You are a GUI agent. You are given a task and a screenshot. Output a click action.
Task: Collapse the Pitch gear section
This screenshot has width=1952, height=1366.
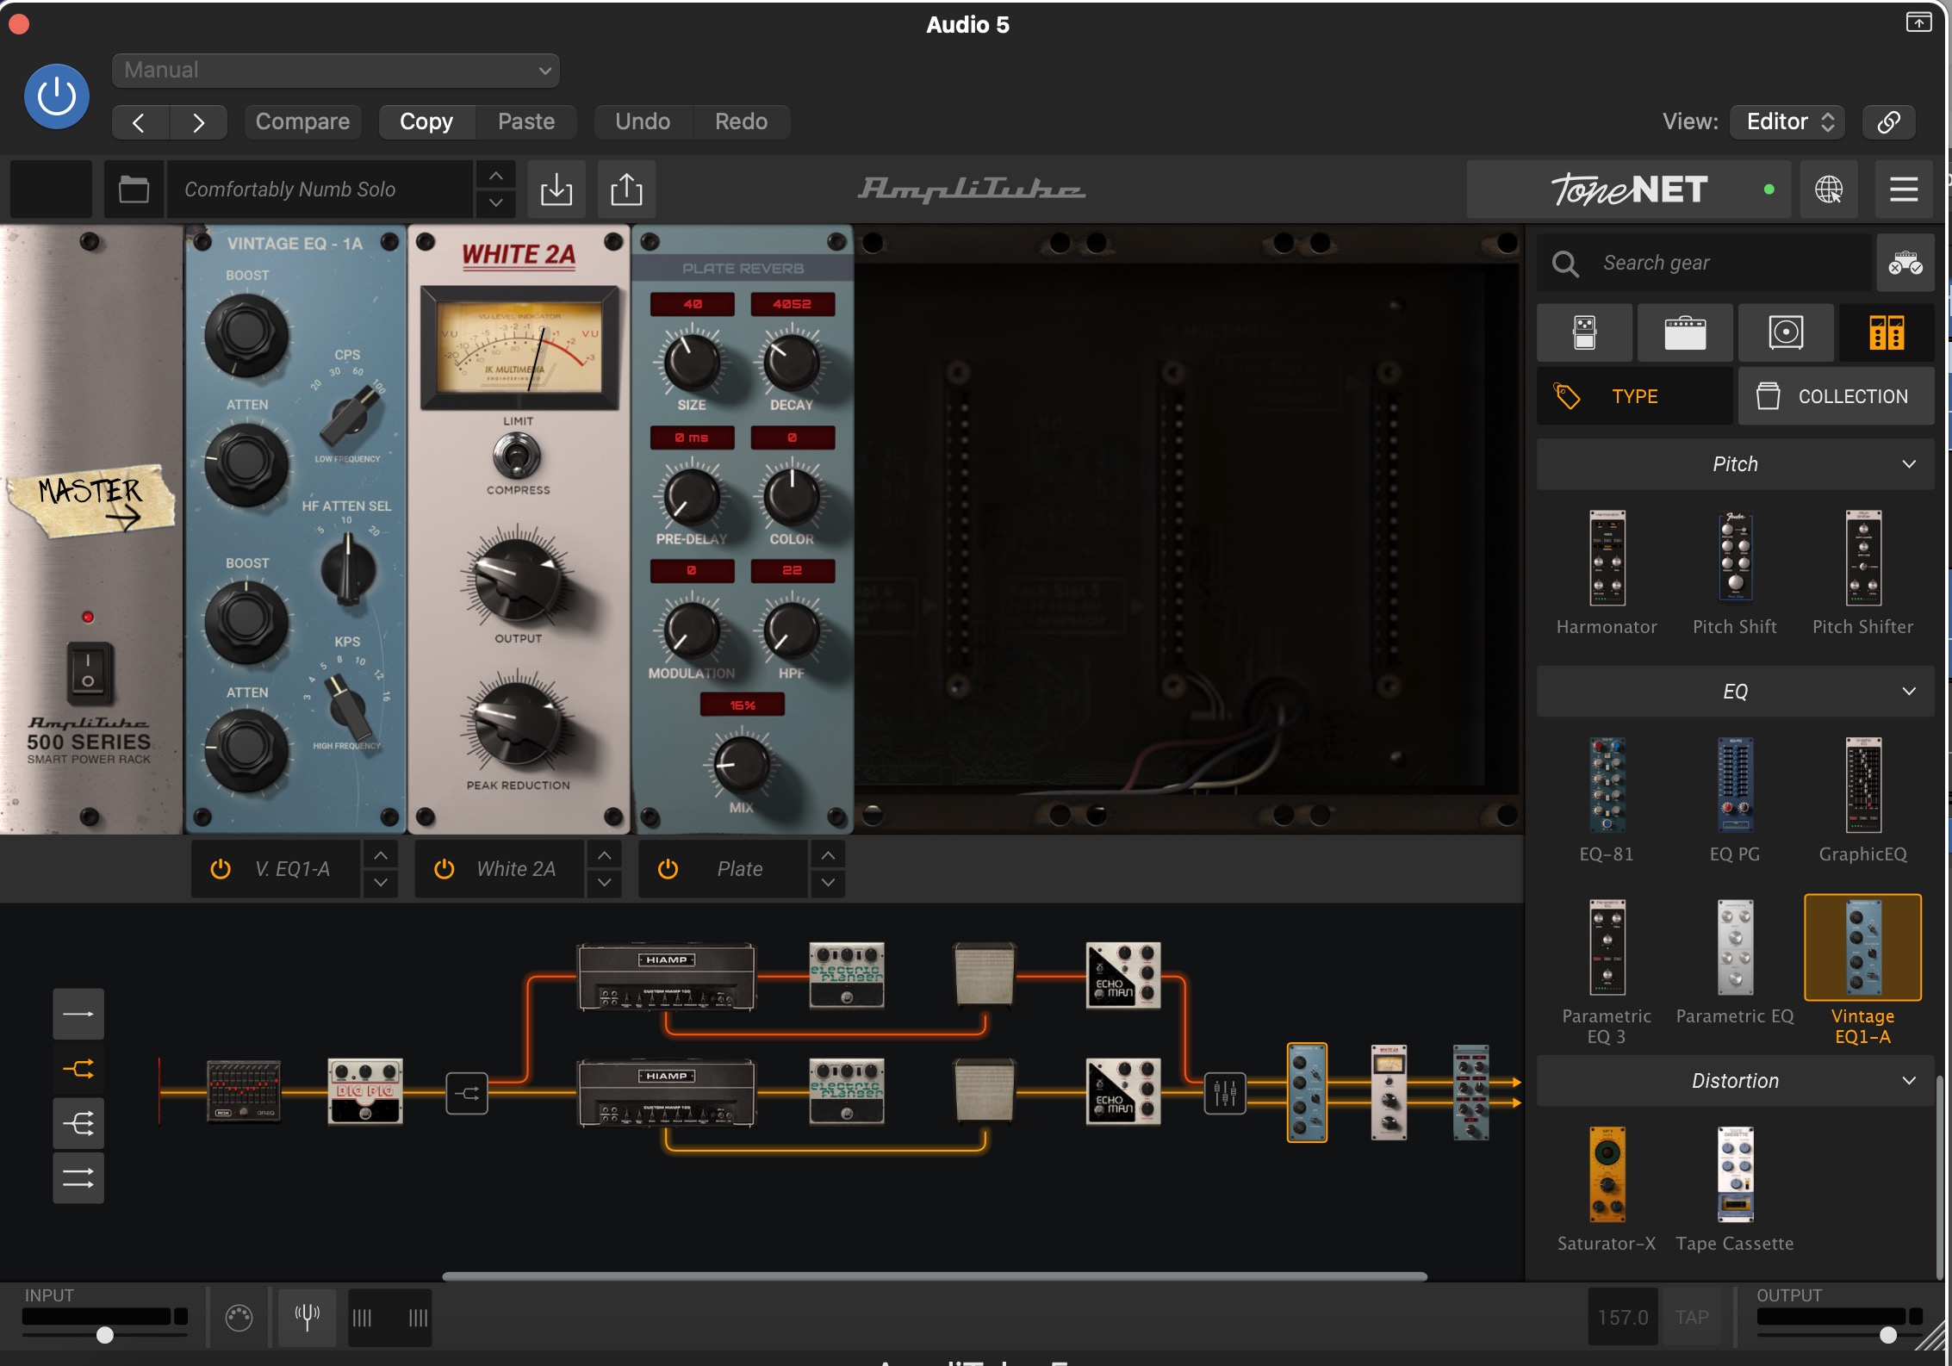tap(1735, 464)
